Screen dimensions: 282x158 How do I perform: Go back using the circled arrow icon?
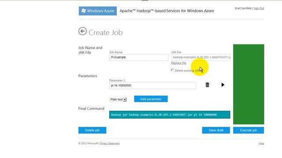[x=82, y=31]
